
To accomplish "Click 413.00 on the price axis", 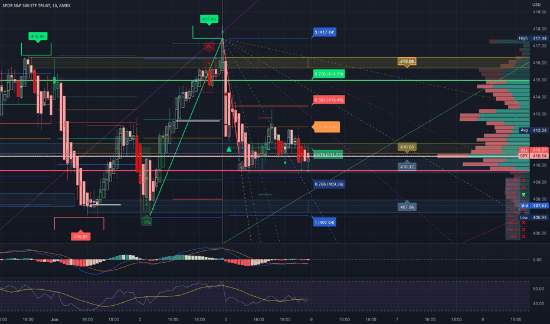I will tap(539, 114).
